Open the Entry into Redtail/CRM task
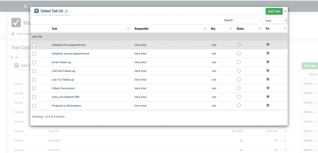This screenshot has height=153, width=318. click(66, 97)
